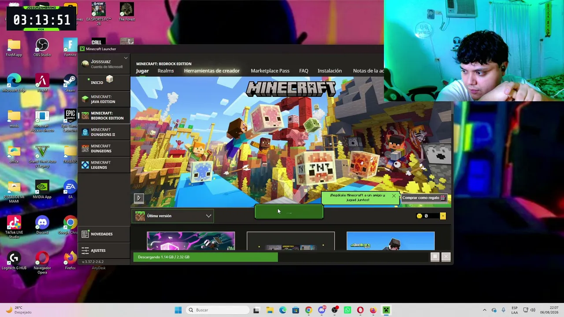Screen dimensions: 564x317
Task: Open the FAQ tab
Action: [304, 71]
